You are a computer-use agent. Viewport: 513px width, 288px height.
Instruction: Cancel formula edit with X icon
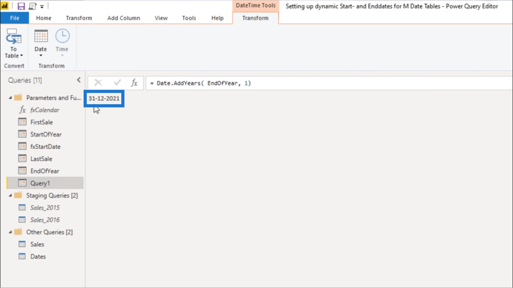tap(98, 83)
